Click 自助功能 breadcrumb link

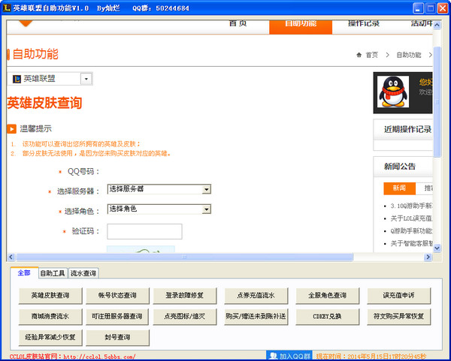pos(409,55)
